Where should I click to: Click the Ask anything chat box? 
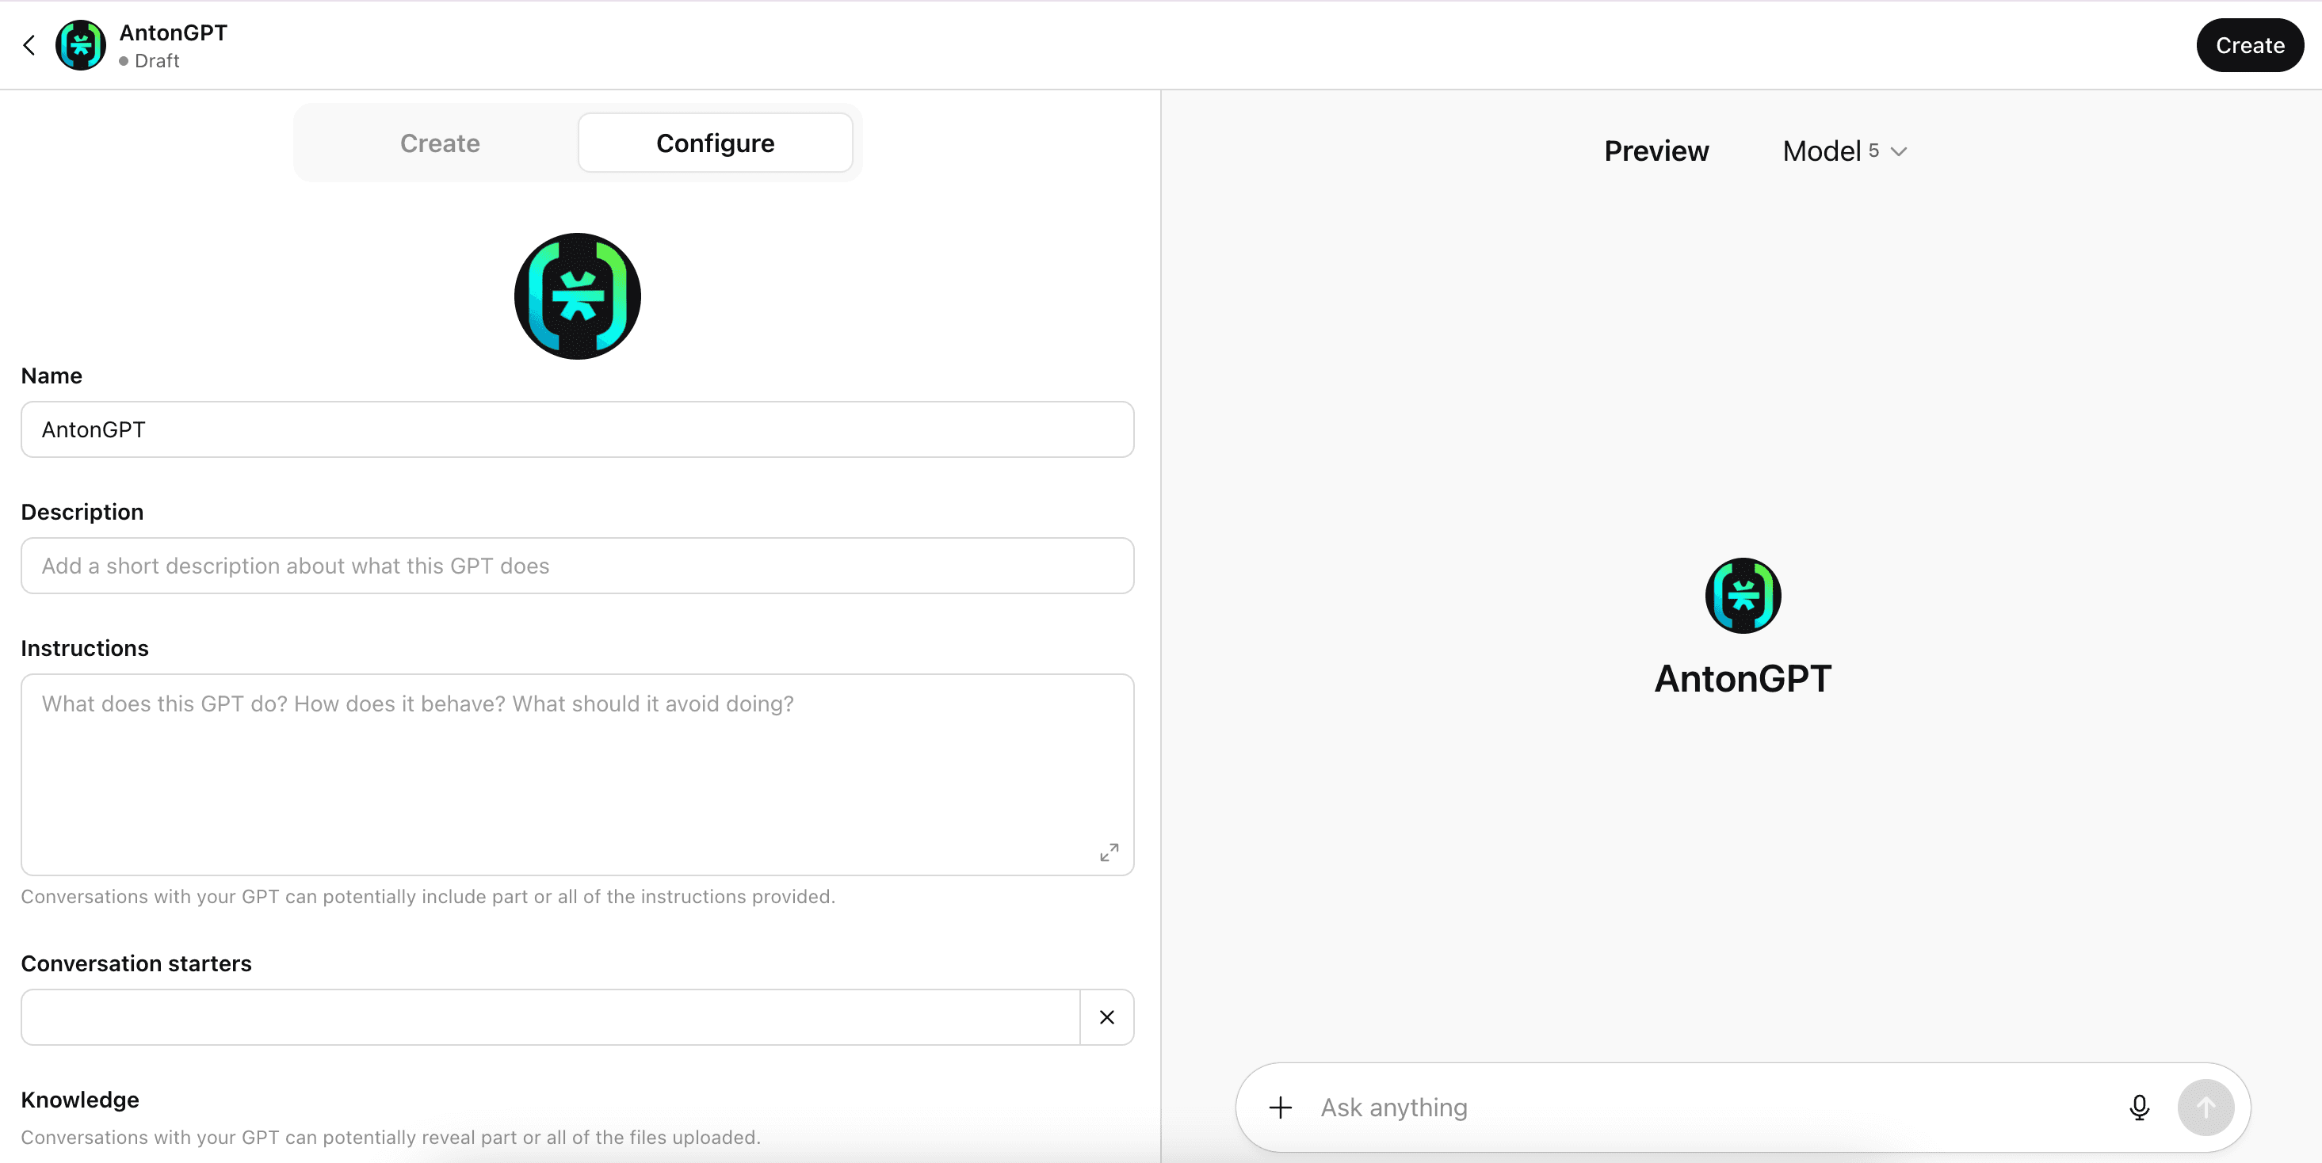(1667, 1107)
